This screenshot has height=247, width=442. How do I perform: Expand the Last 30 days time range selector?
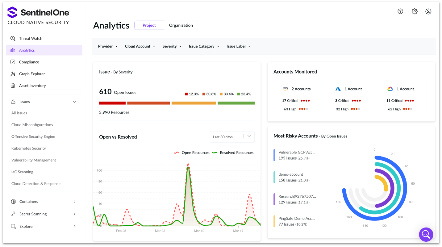pos(232,137)
